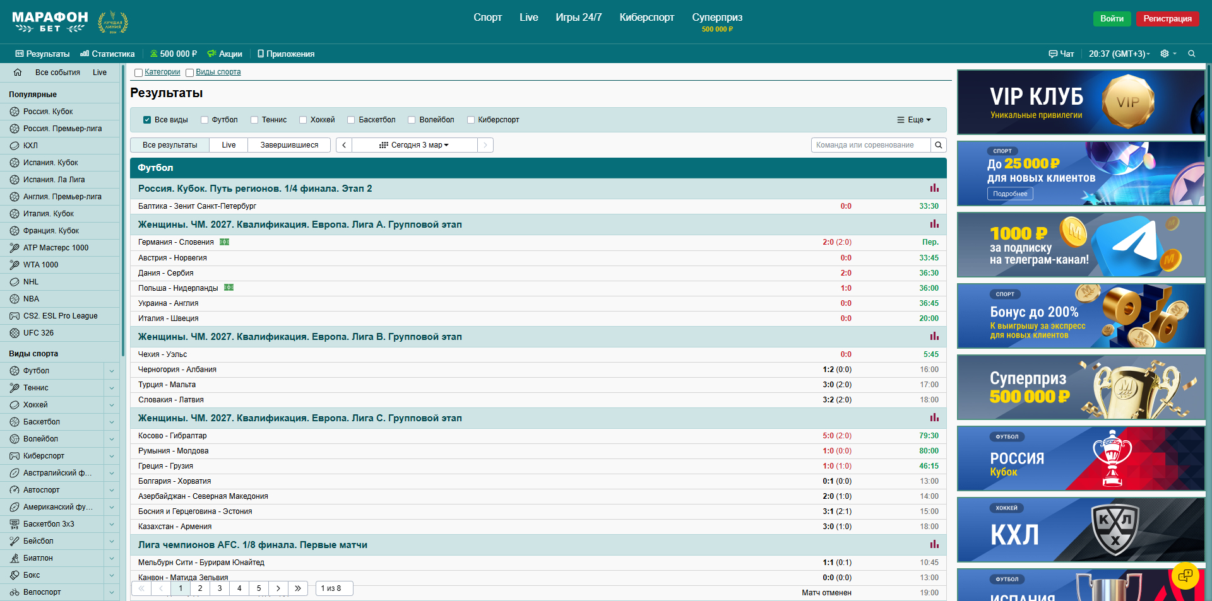Open the date picker Сегодня 3 мар
1212x601 pixels.
click(x=414, y=145)
